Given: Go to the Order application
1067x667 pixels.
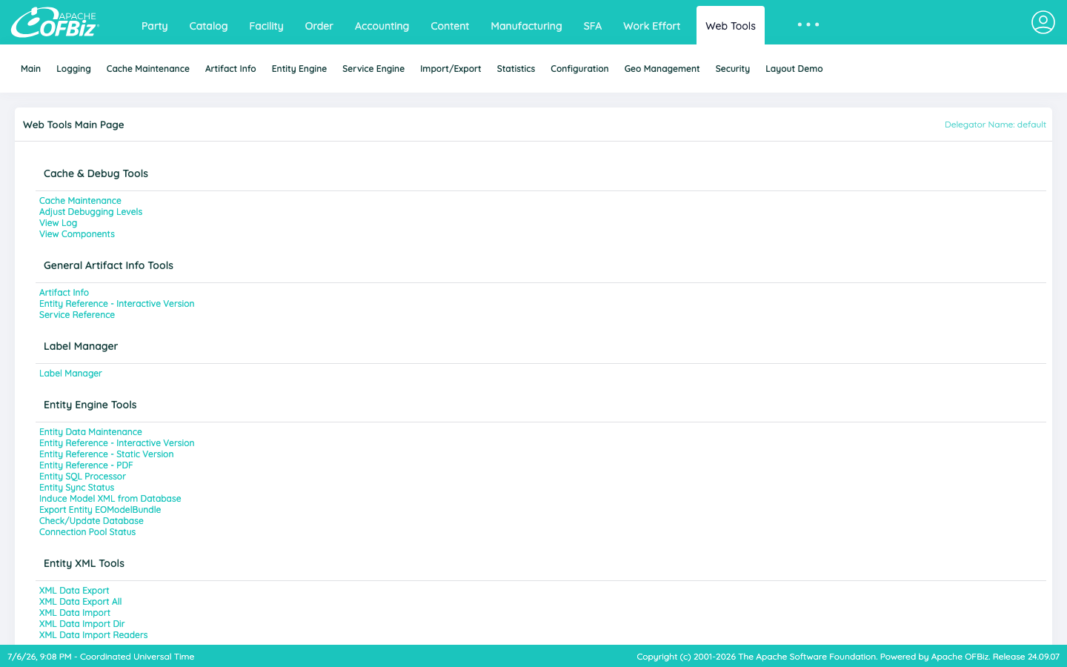Looking at the screenshot, I should pyautogui.click(x=319, y=26).
